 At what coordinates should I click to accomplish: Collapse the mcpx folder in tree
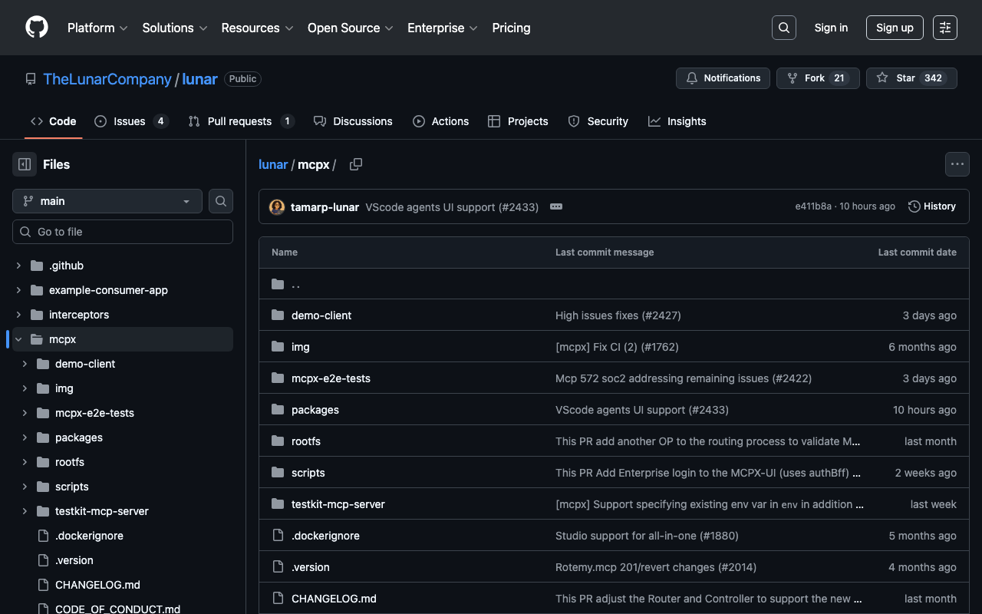[18, 339]
